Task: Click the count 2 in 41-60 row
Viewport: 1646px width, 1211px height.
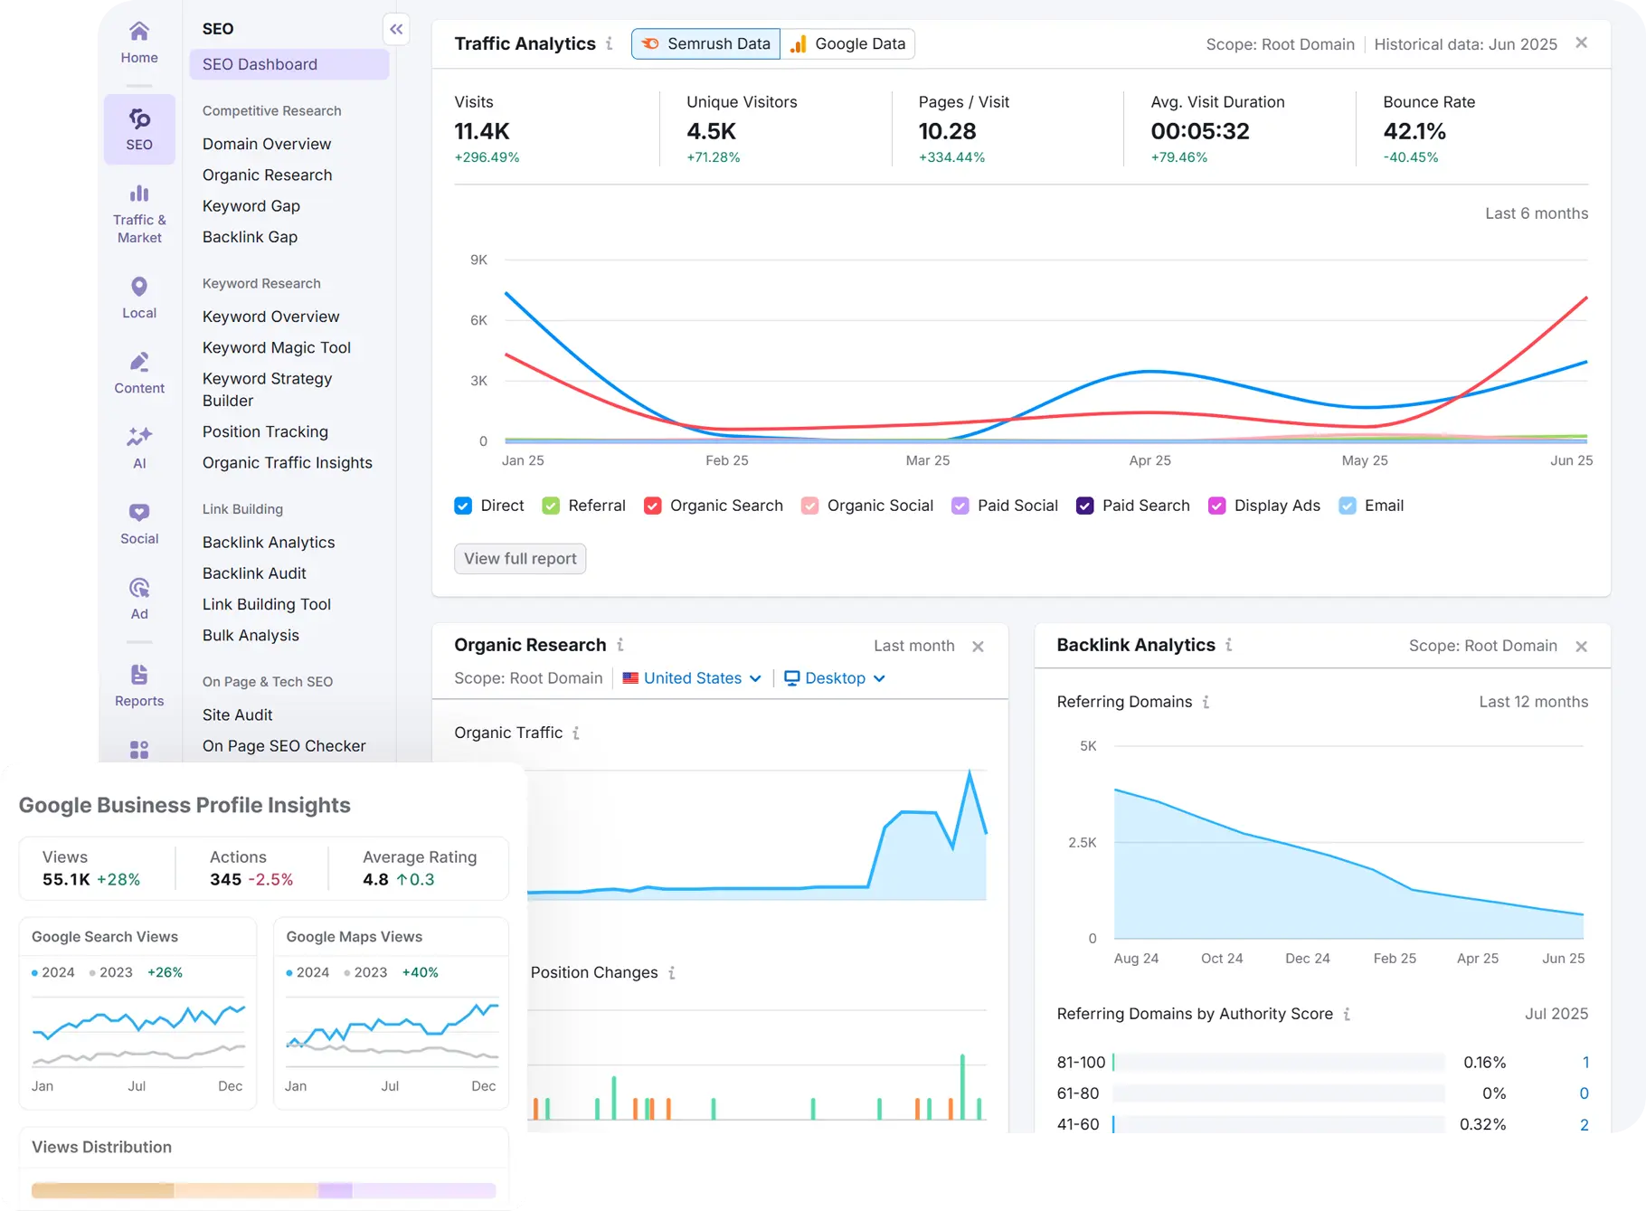Action: [1585, 1125]
